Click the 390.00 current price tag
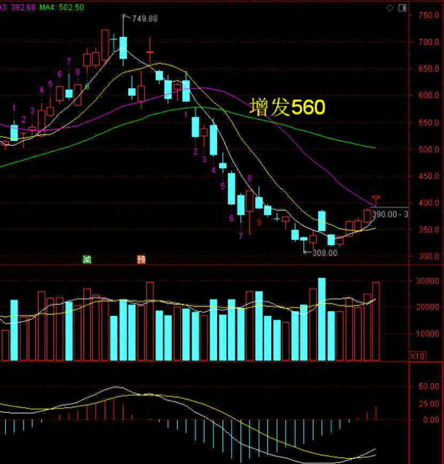 point(390,214)
